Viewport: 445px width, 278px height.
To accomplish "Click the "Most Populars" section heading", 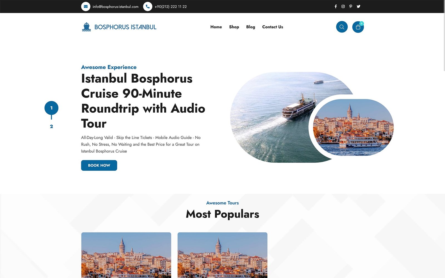I will [x=222, y=214].
